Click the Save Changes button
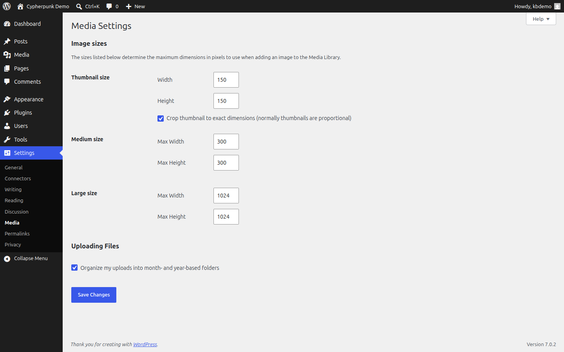This screenshot has height=352, width=564. click(x=94, y=295)
